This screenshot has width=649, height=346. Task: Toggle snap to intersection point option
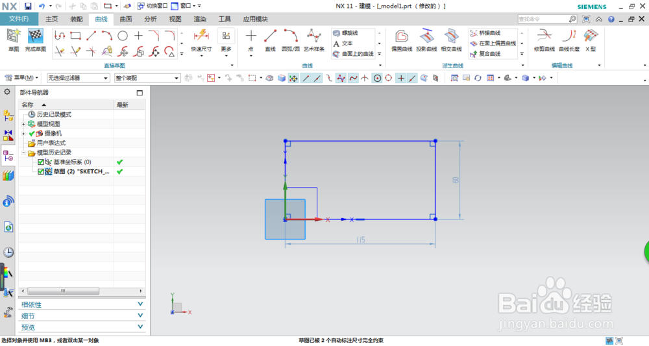coord(365,78)
